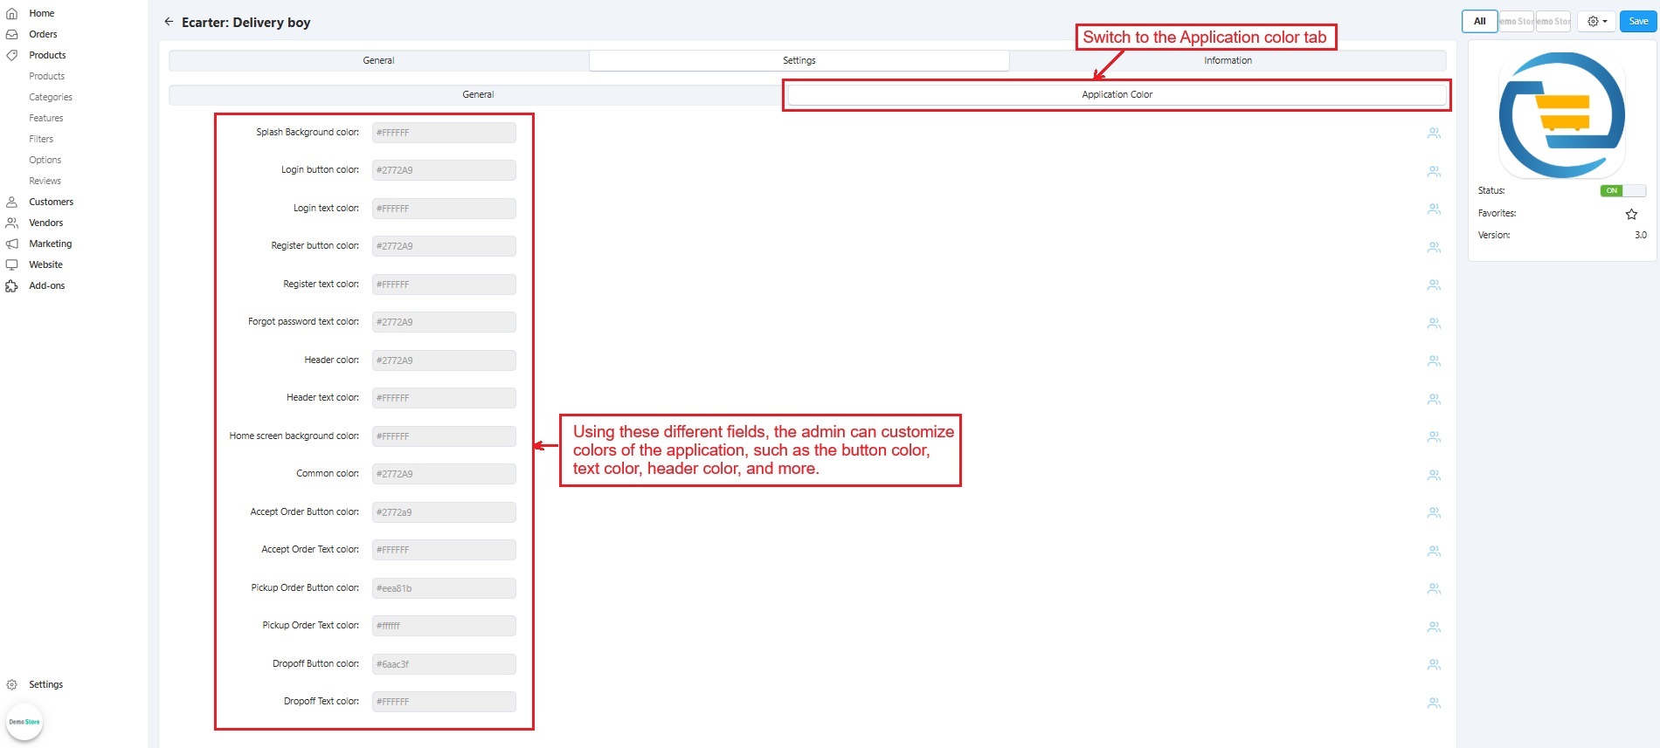Open the Categories link under Products

[x=51, y=97]
